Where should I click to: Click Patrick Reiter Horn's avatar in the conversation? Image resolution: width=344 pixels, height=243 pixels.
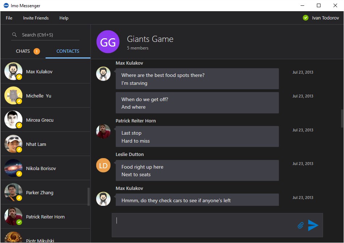(103, 131)
